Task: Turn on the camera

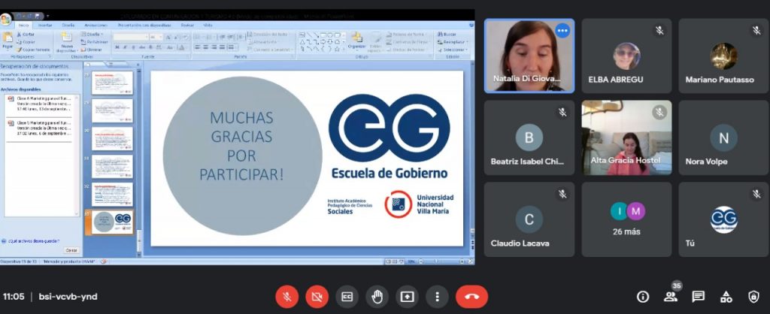Action: [x=317, y=296]
